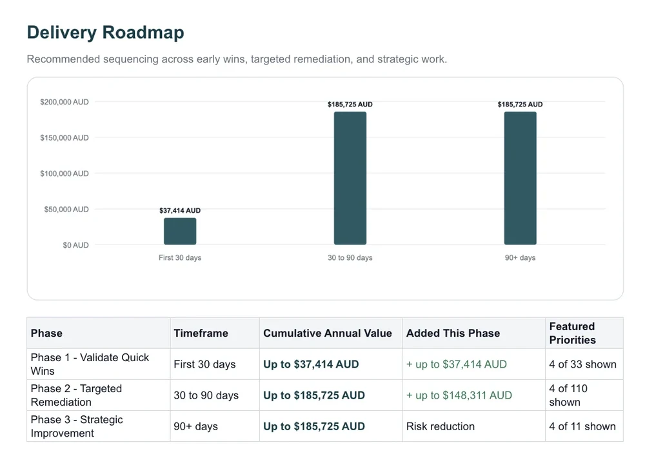The width and height of the screenshot is (645, 456).
Task: Click the + up to $37,414 AUD cell
Action: 474,364
